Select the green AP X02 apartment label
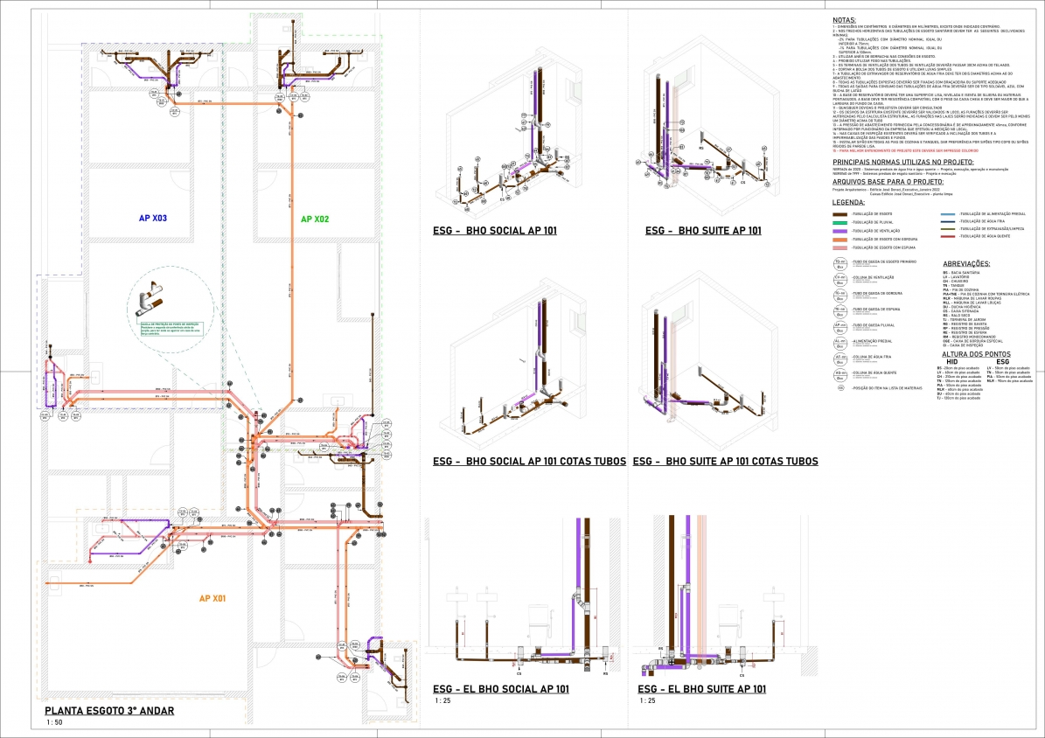The image size is (1045, 738). coord(314,219)
